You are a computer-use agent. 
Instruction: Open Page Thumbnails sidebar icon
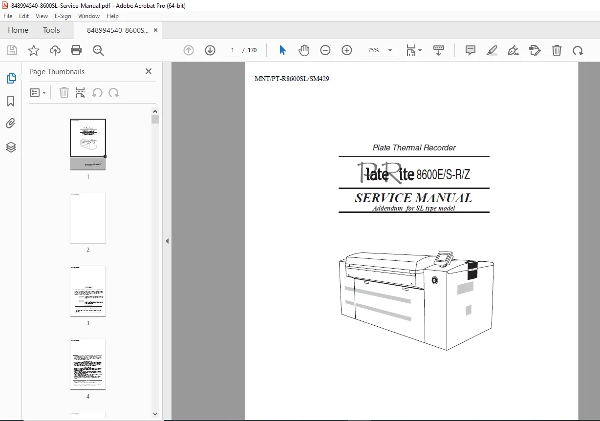coord(11,78)
